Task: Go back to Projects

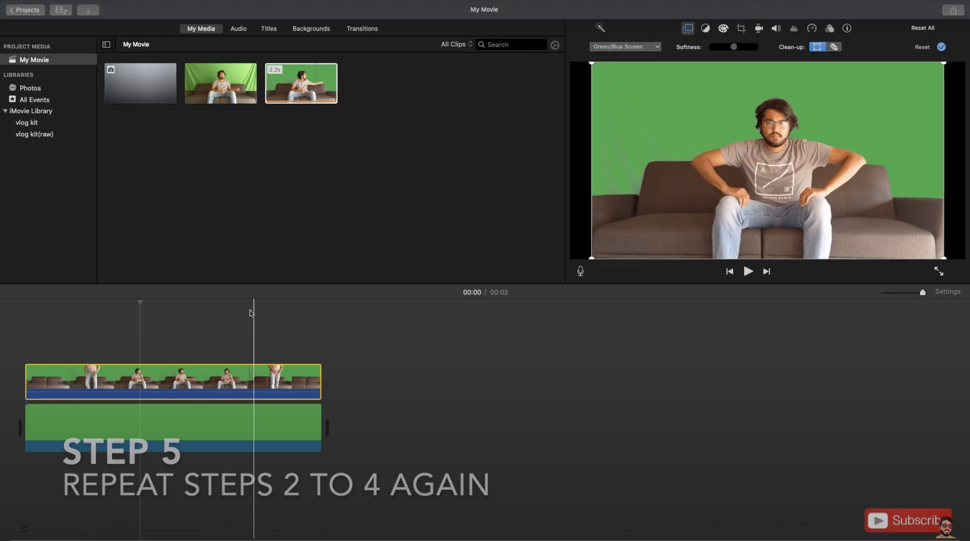Action: pos(25,10)
